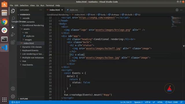This screenshot has width=185, height=104.
Task: Click the body breadcrumb item
Action: pos(102,15)
